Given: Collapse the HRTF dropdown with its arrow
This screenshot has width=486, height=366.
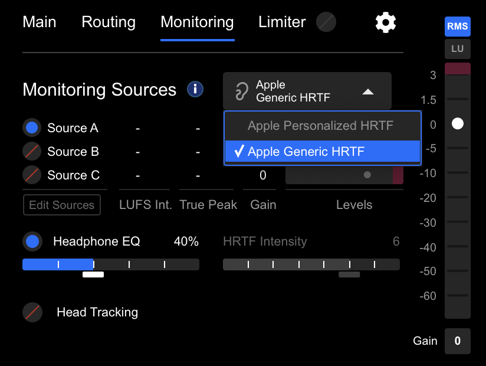Looking at the screenshot, I should 369,92.
